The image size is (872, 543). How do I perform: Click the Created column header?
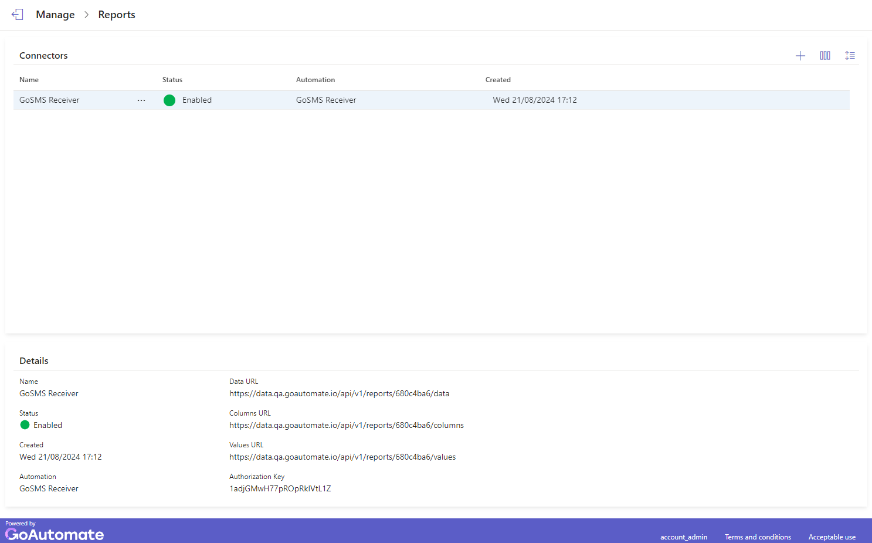[498, 80]
